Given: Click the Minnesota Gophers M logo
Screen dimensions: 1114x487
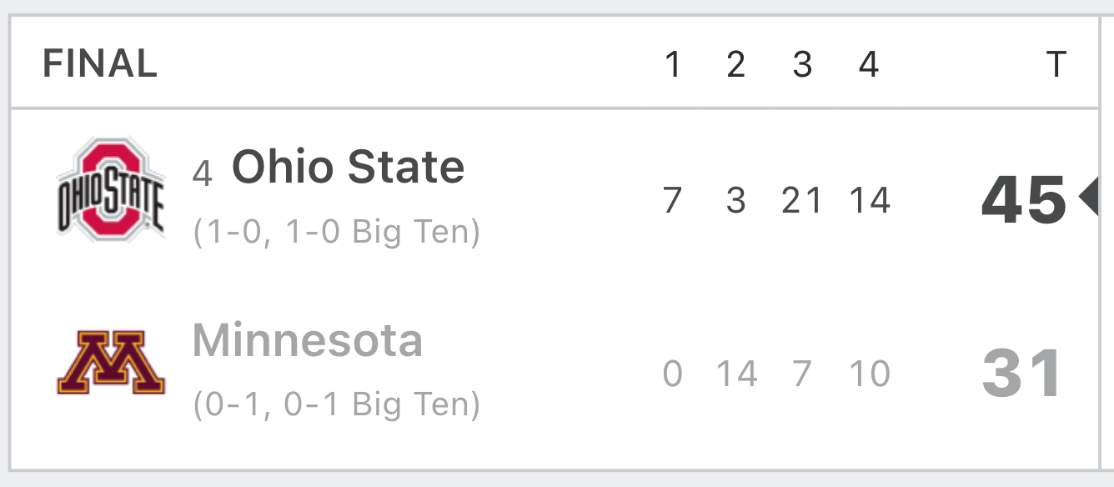Looking at the screenshot, I should 111,364.
